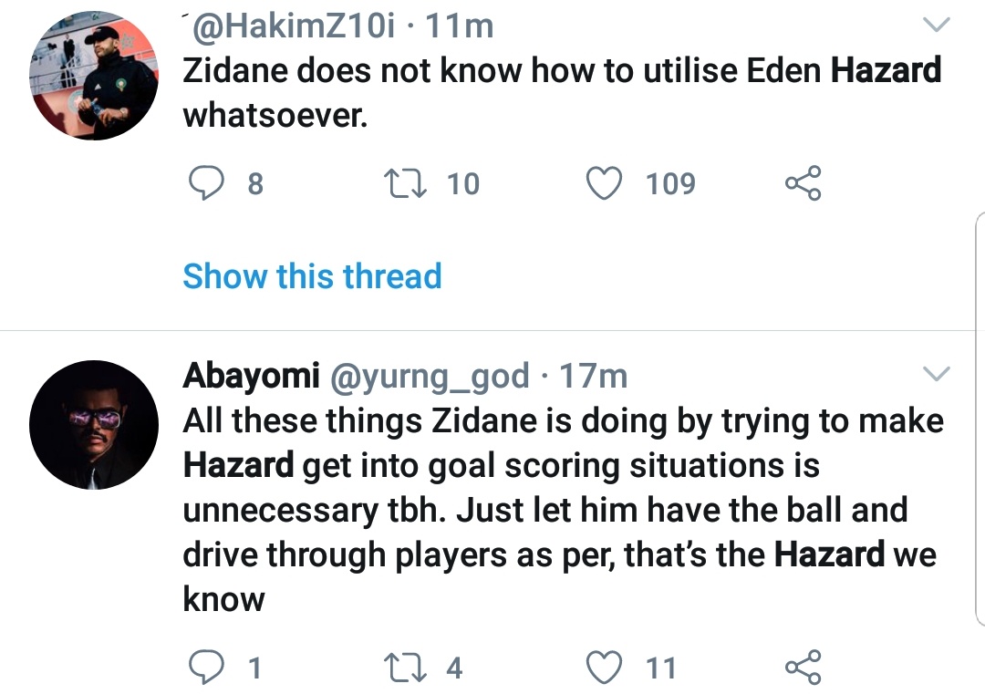The height and width of the screenshot is (694, 985).
Task: Share HakimZ10i's tweet
Action: pos(804,183)
